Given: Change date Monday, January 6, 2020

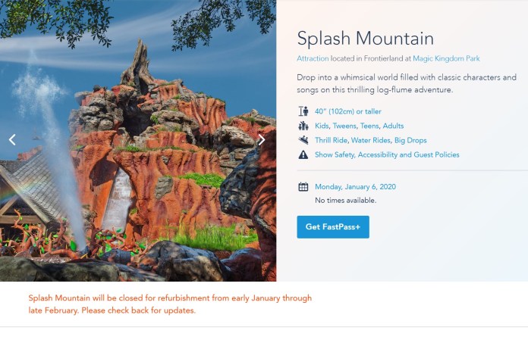Looking at the screenshot, I should pyautogui.click(x=355, y=187).
